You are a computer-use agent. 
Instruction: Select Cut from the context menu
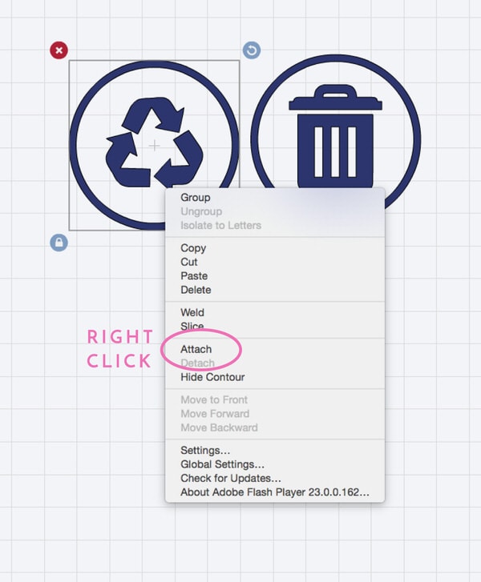click(189, 262)
